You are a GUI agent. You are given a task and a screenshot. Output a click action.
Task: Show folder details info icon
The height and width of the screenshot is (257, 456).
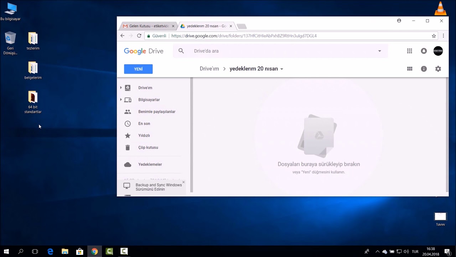(x=424, y=69)
